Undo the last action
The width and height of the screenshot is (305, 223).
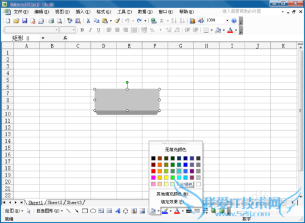pyautogui.click(x=127, y=21)
